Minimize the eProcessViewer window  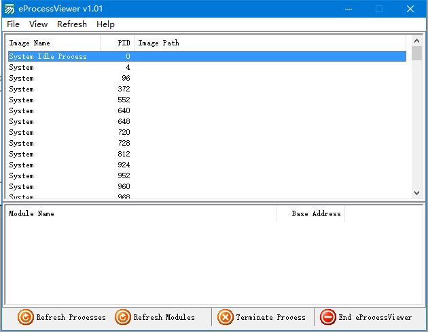[348, 9]
